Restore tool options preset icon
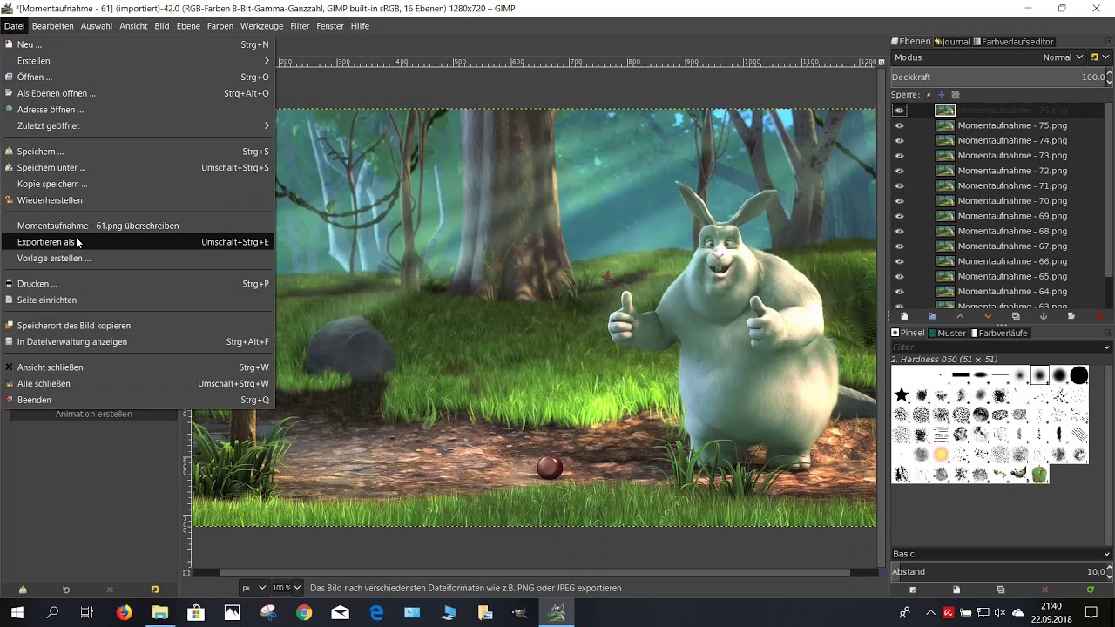Image resolution: width=1115 pixels, height=627 pixels. pos(66,590)
